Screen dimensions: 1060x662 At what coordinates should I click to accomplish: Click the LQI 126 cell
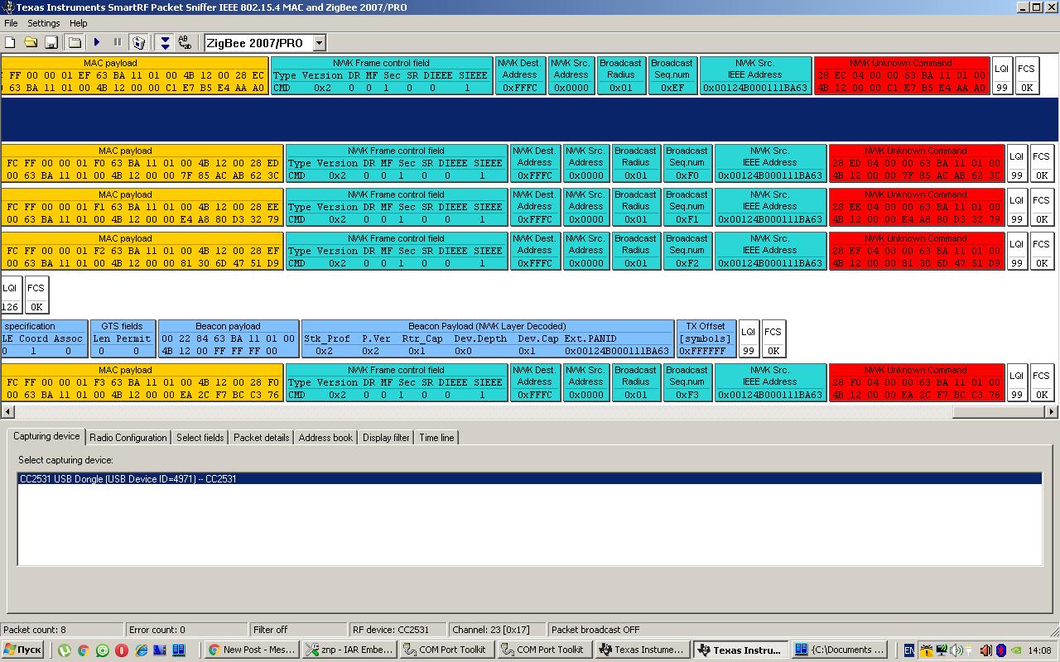click(x=10, y=295)
